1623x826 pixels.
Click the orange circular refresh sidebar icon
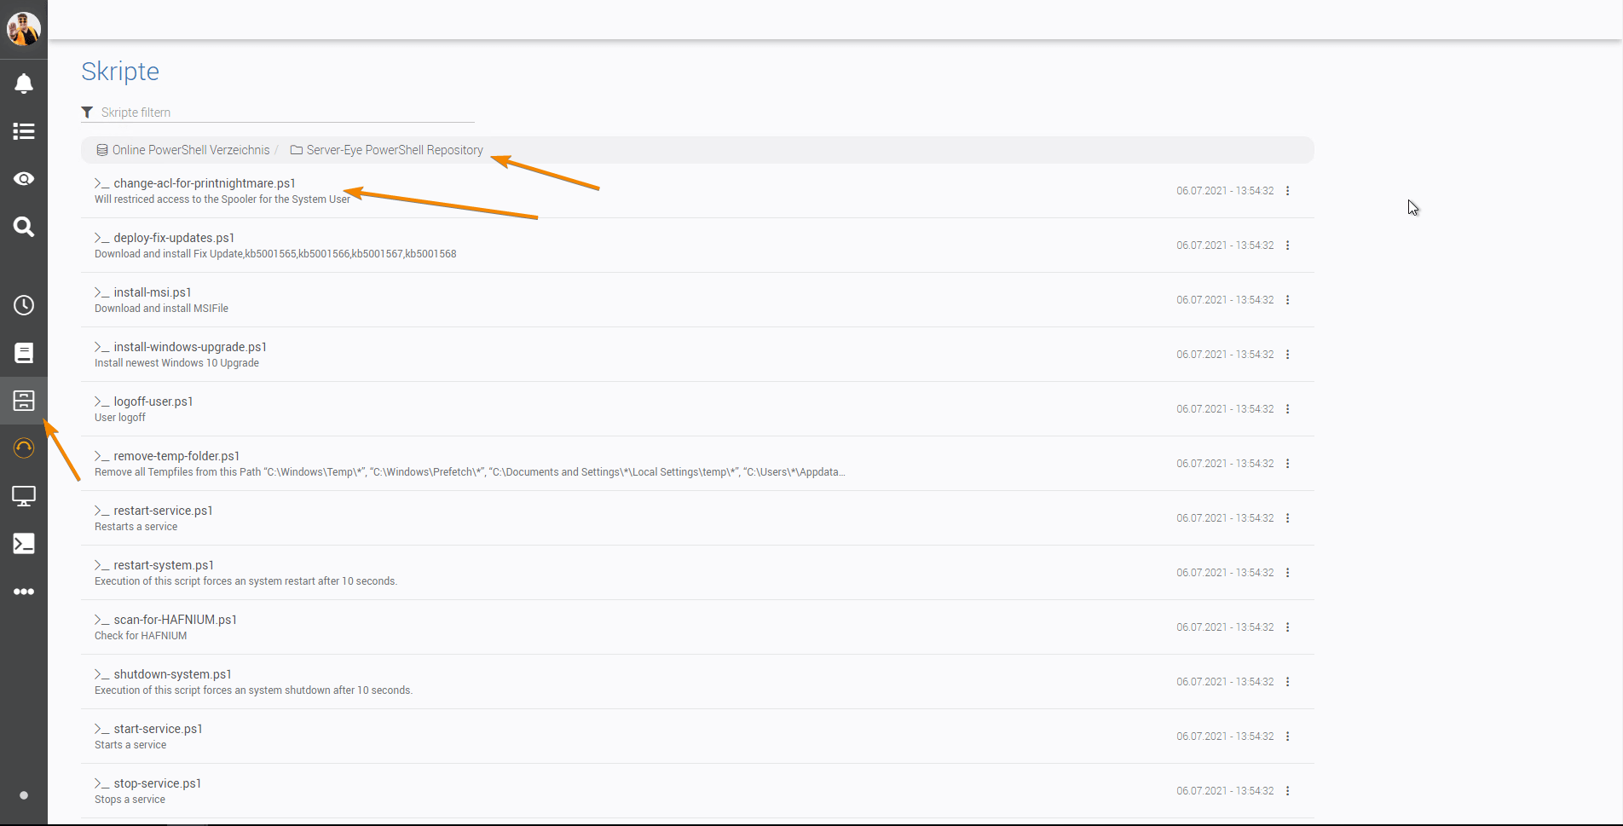24,448
